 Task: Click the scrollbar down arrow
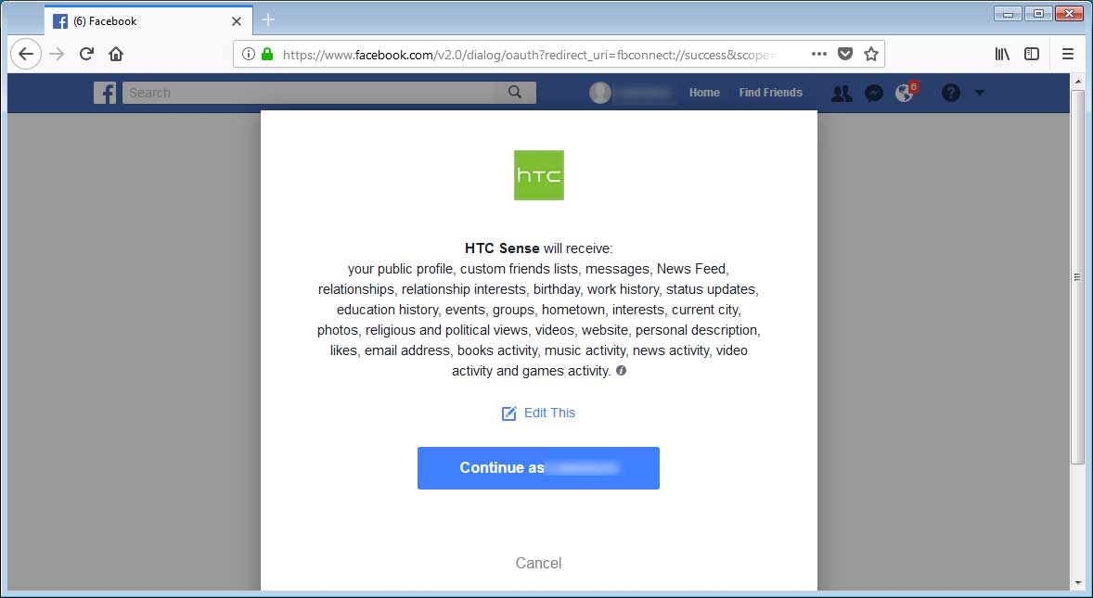(x=1077, y=583)
